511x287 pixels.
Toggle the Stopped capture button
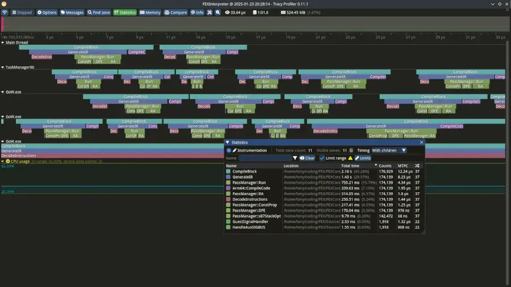point(22,12)
